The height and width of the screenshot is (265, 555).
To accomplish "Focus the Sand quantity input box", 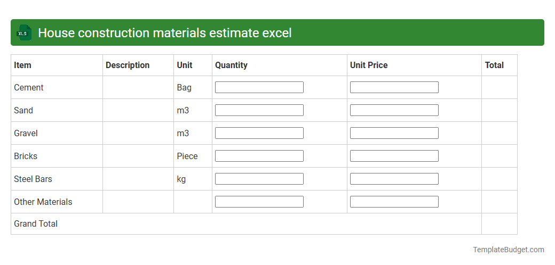I will coord(259,110).
